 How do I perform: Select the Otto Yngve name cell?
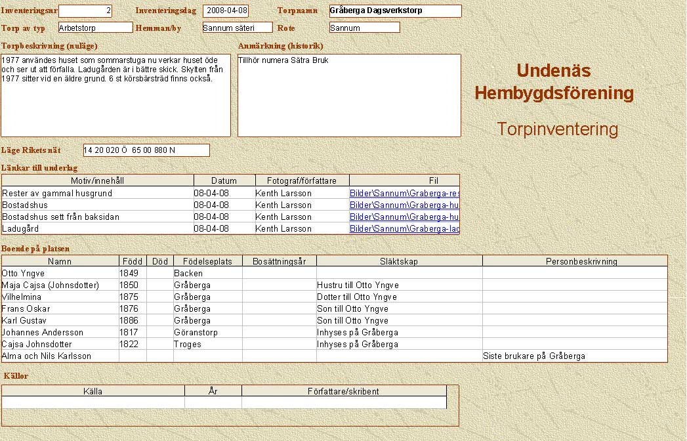[60, 273]
